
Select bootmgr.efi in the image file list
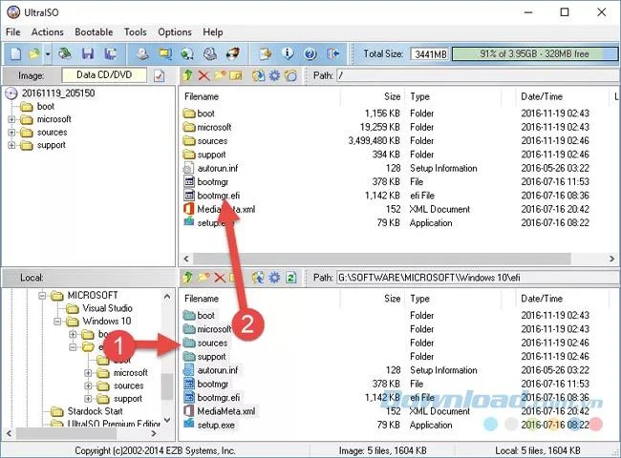tap(219, 196)
